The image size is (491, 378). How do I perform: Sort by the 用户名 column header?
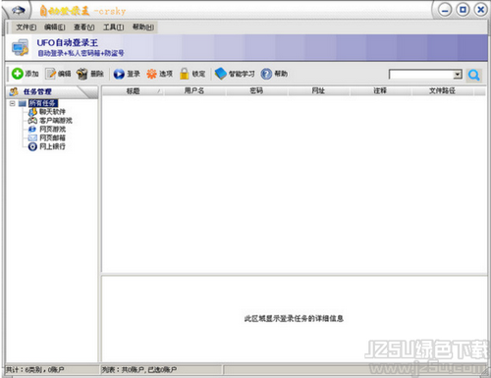(x=194, y=91)
